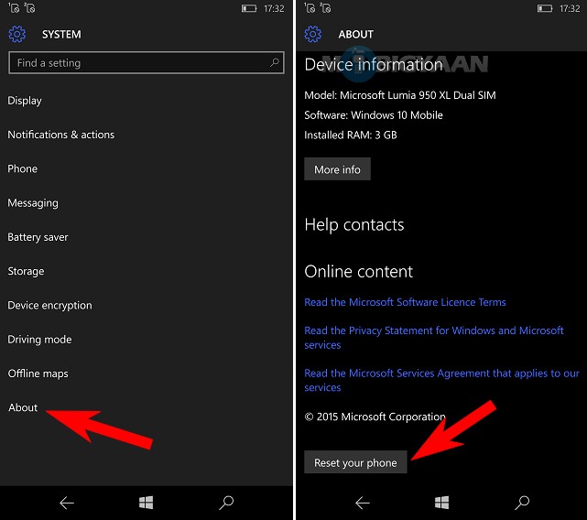Viewport: 587px width, 520px height.
Task: Open Offline maps settings
Action: 38,374
